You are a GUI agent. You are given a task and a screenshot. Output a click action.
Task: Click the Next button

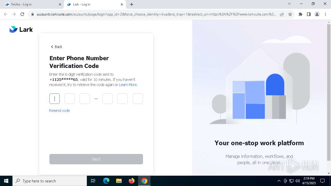[x=96, y=159]
